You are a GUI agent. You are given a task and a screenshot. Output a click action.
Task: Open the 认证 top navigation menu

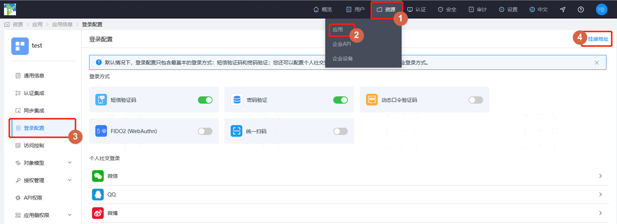(x=416, y=9)
